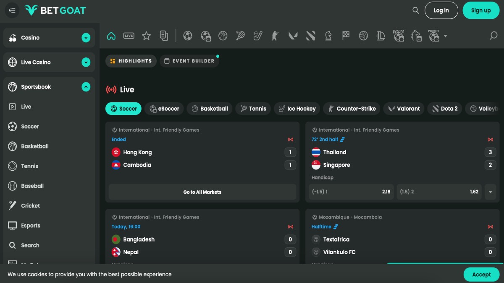Image resolution: width=504 pixels, height=283 pixels.
Task: Click the Counter-Strike soldier icon in toolbar
Action: (275, 36)
